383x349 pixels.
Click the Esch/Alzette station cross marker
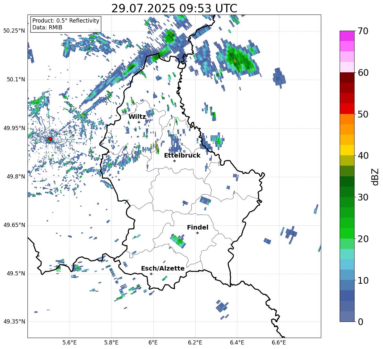click(151, 274)
